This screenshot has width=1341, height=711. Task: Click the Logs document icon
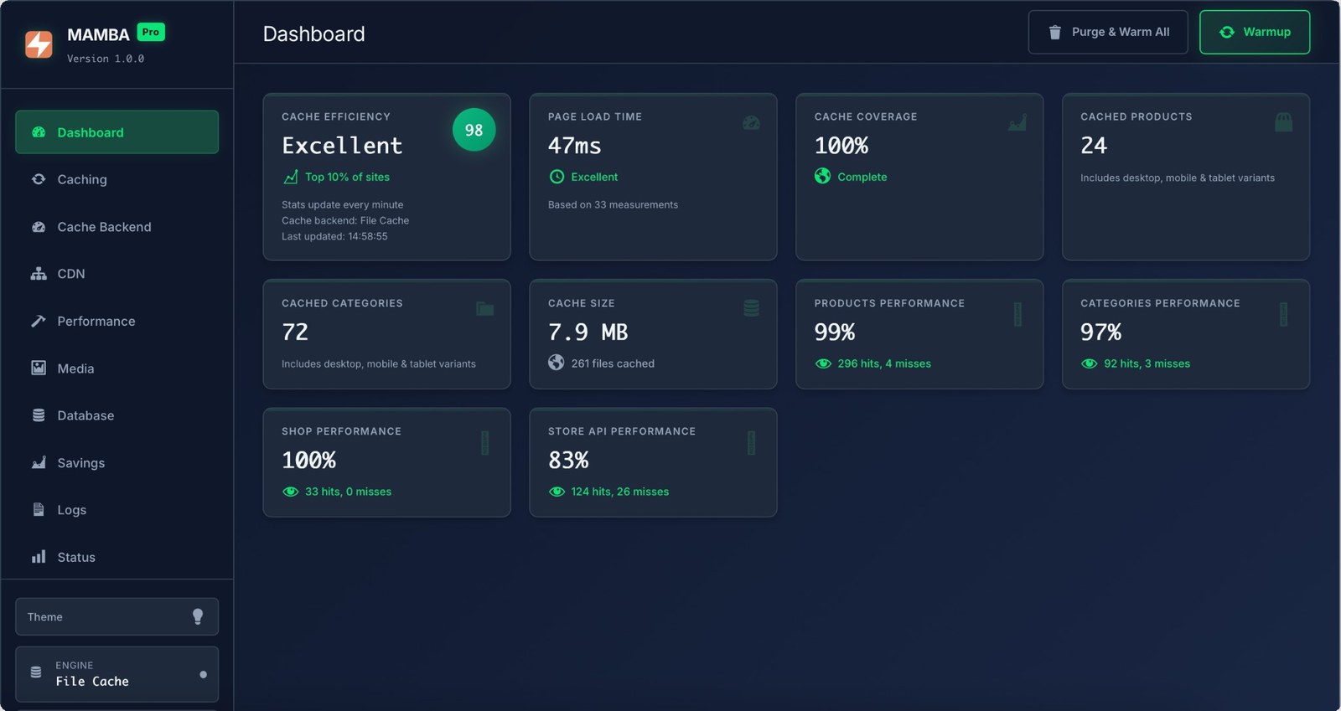[39, 510]
